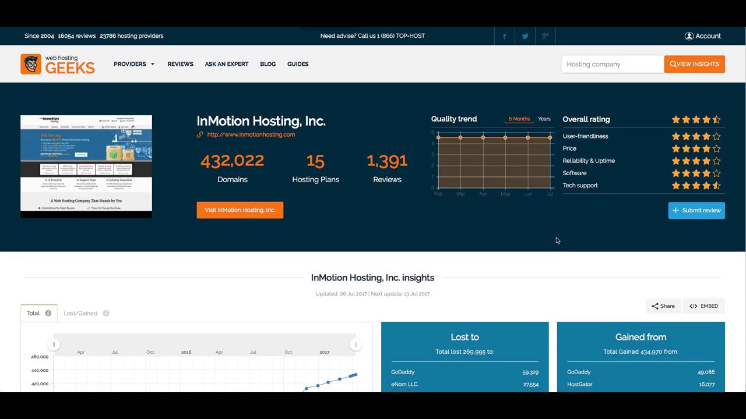
Task: Click the Quality trend chart title
Action: (454, 119)
